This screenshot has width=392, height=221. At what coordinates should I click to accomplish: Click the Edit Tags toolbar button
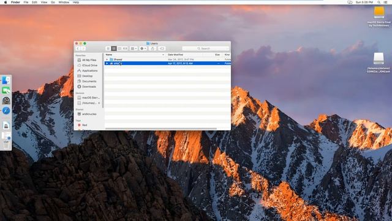(x=162, y=48)
